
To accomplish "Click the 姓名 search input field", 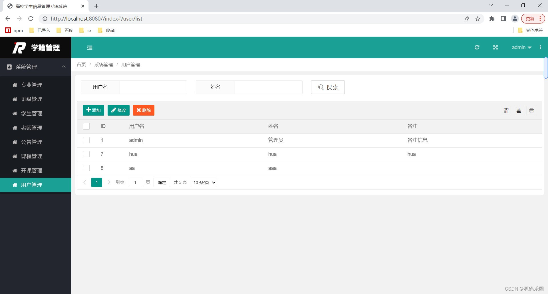I will (268, 87).
